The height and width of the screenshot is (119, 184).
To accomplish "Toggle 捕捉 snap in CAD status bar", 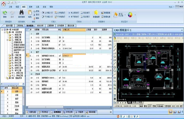I will 141,106.
